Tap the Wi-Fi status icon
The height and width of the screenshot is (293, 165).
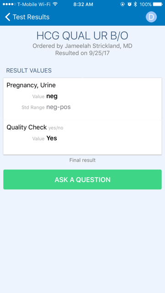click(55, 4)
